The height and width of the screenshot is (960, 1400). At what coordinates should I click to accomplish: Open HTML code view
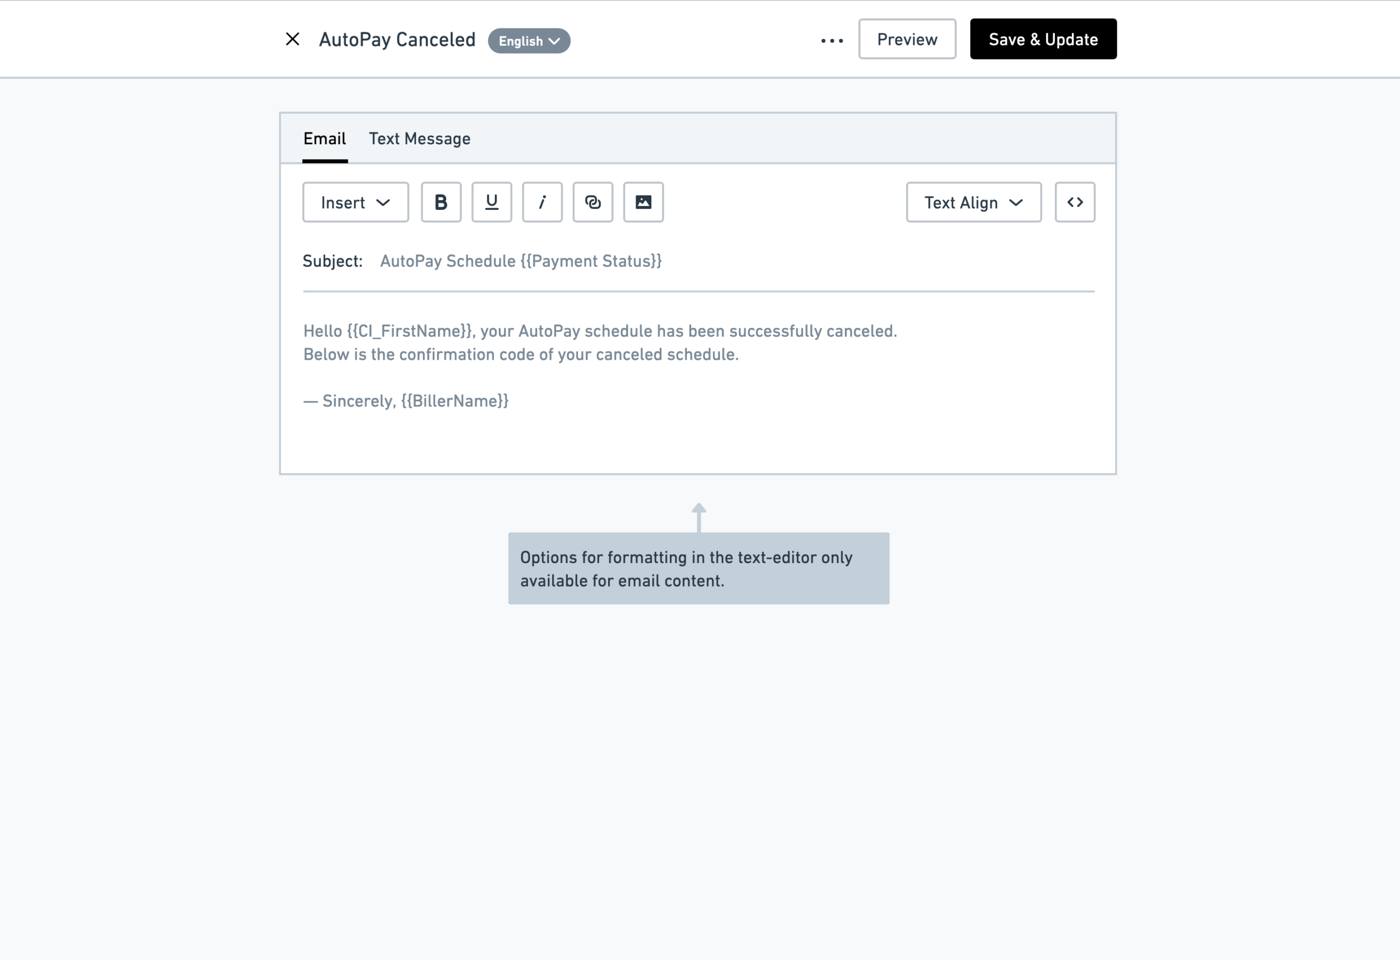[x=1075, y=202]
